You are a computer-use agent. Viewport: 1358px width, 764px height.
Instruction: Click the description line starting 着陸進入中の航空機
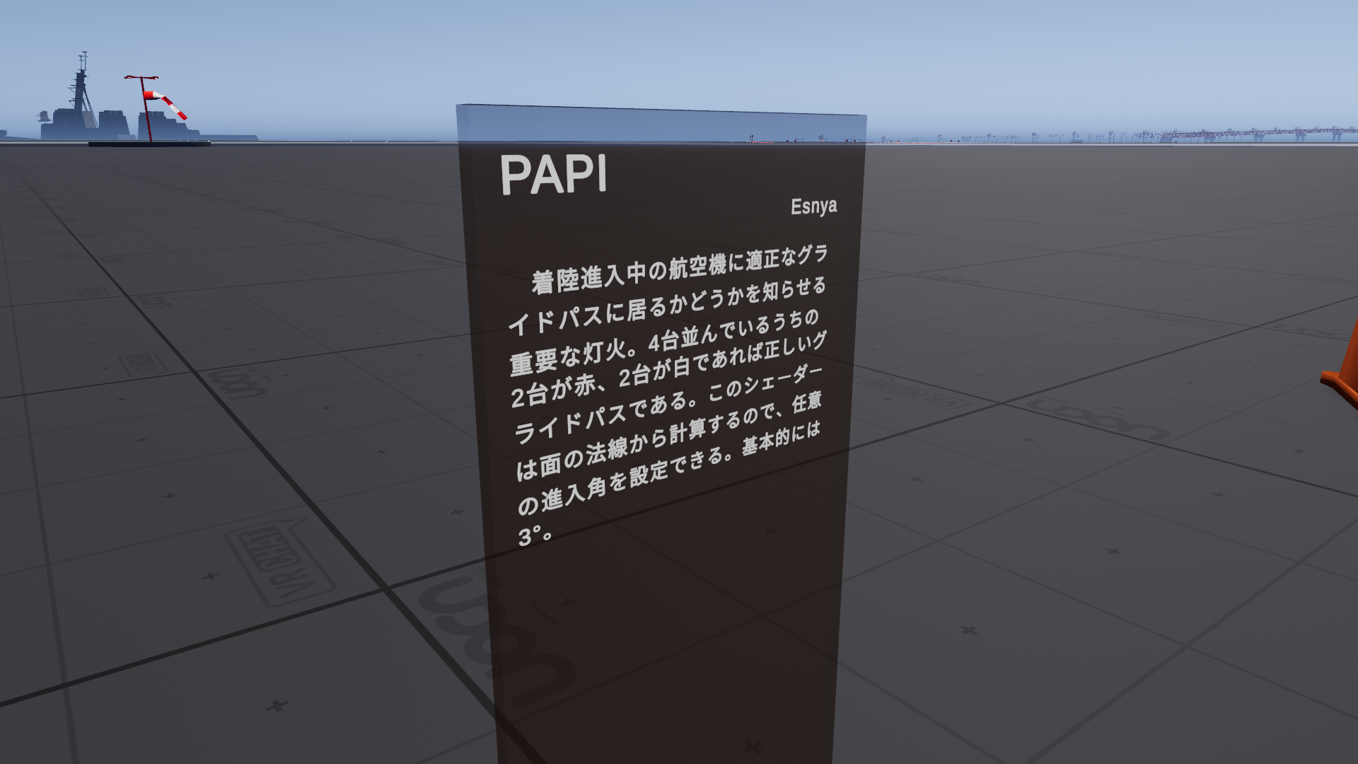679,269
